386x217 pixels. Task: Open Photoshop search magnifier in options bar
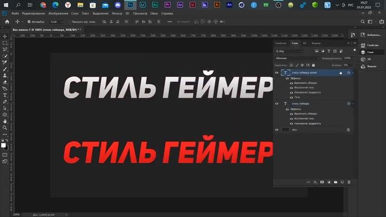click(x=362, y=22)
